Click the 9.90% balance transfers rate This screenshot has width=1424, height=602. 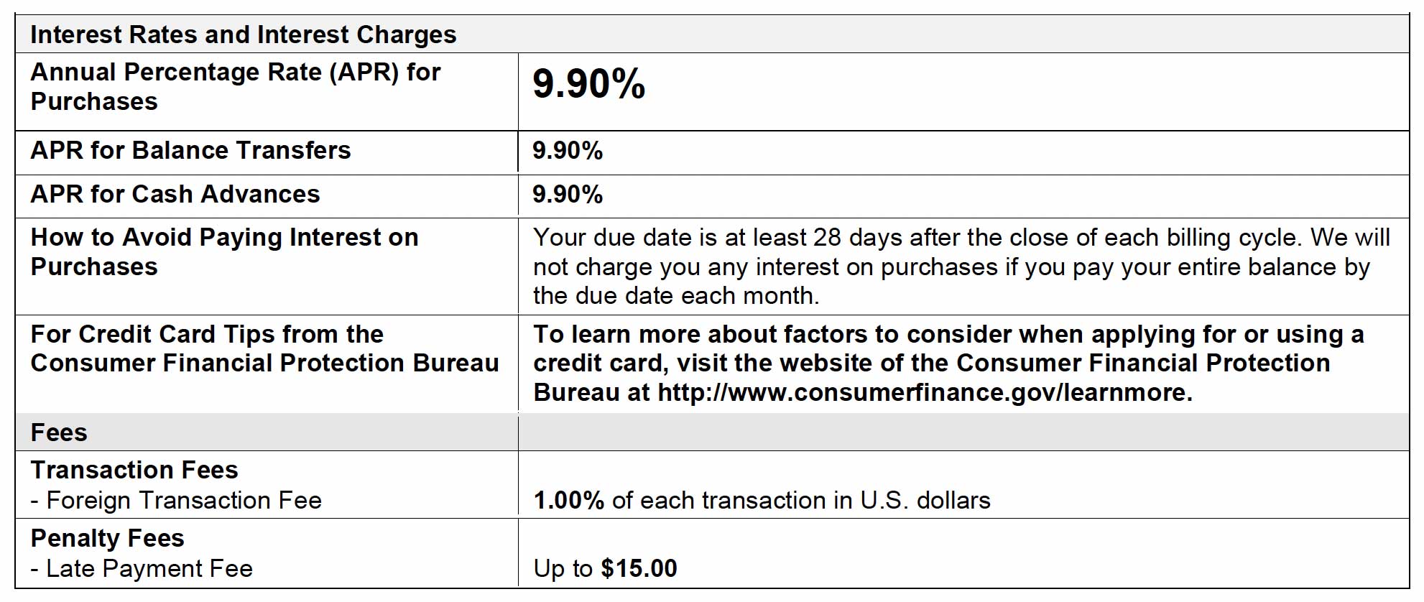[567, 151]
